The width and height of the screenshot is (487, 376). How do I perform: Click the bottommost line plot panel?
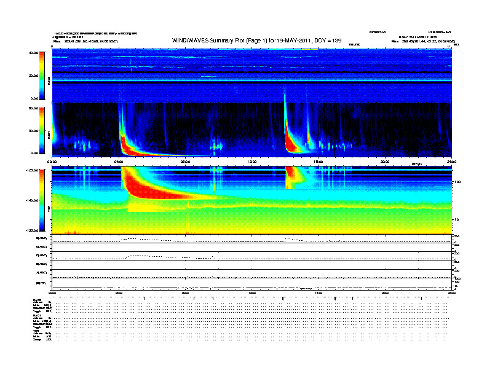pos(252,284)
